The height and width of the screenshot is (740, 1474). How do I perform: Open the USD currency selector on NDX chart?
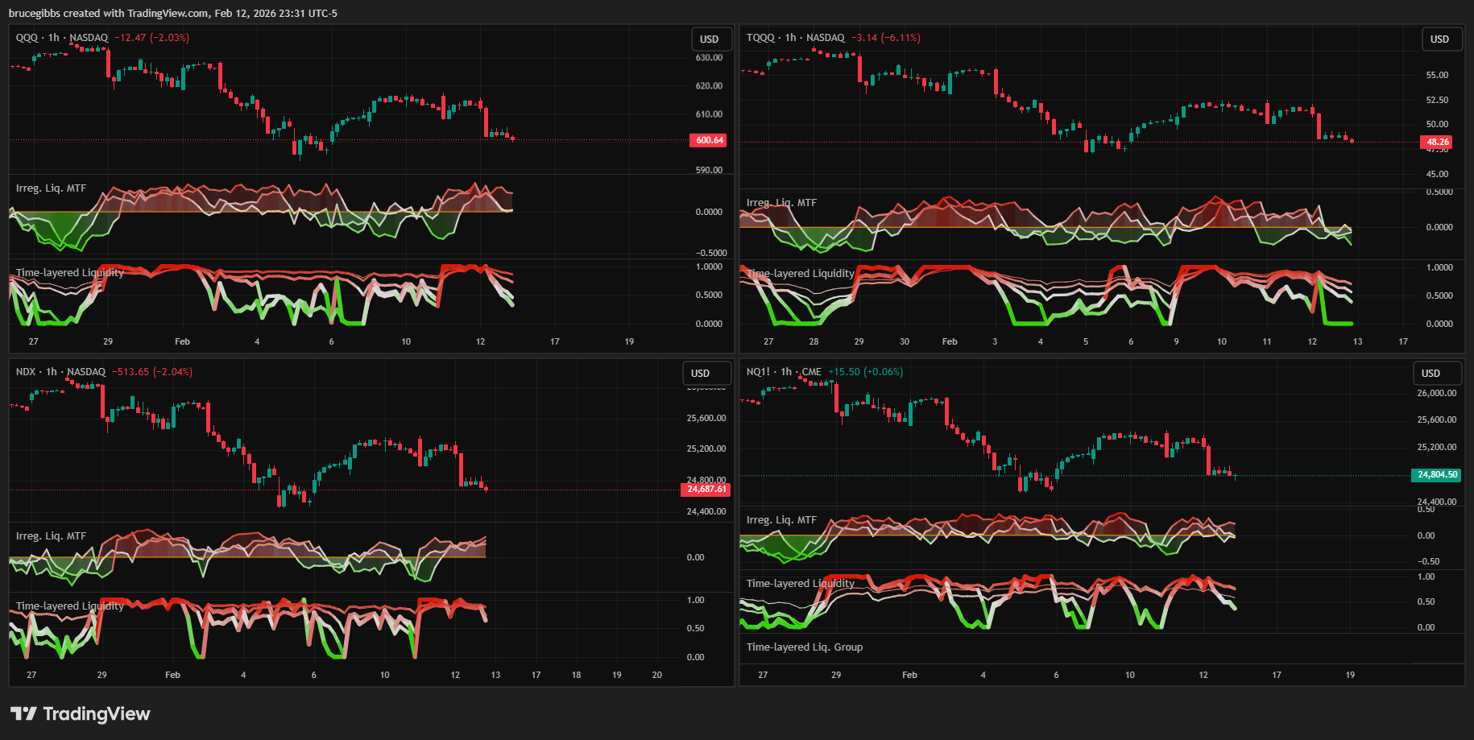700,374
